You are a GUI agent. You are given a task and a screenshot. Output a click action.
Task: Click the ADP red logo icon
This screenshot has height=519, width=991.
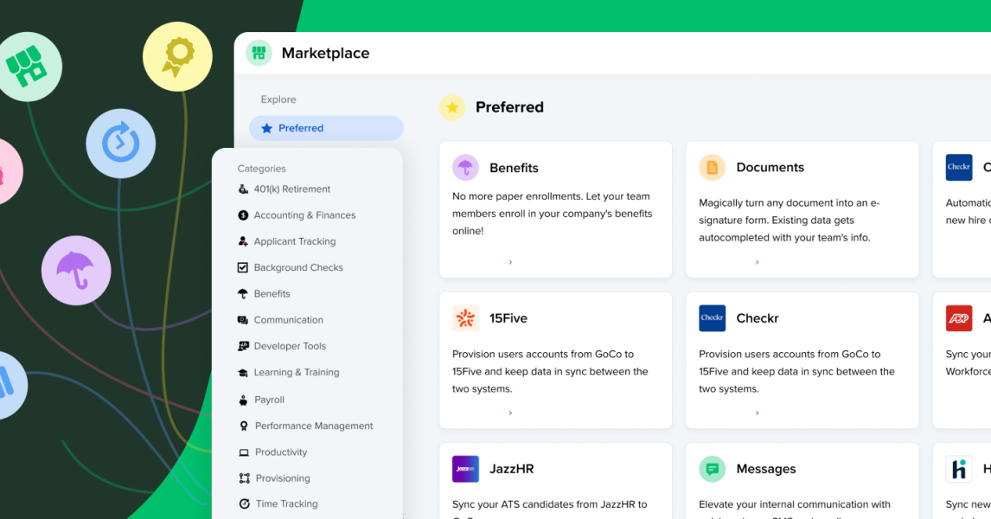tap(959, 318)
